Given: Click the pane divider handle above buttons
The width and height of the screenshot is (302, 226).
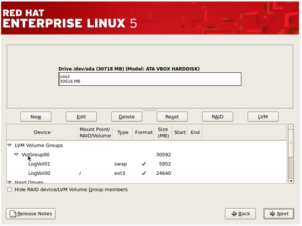Looking at the screenshot, I should coord(150,110).
